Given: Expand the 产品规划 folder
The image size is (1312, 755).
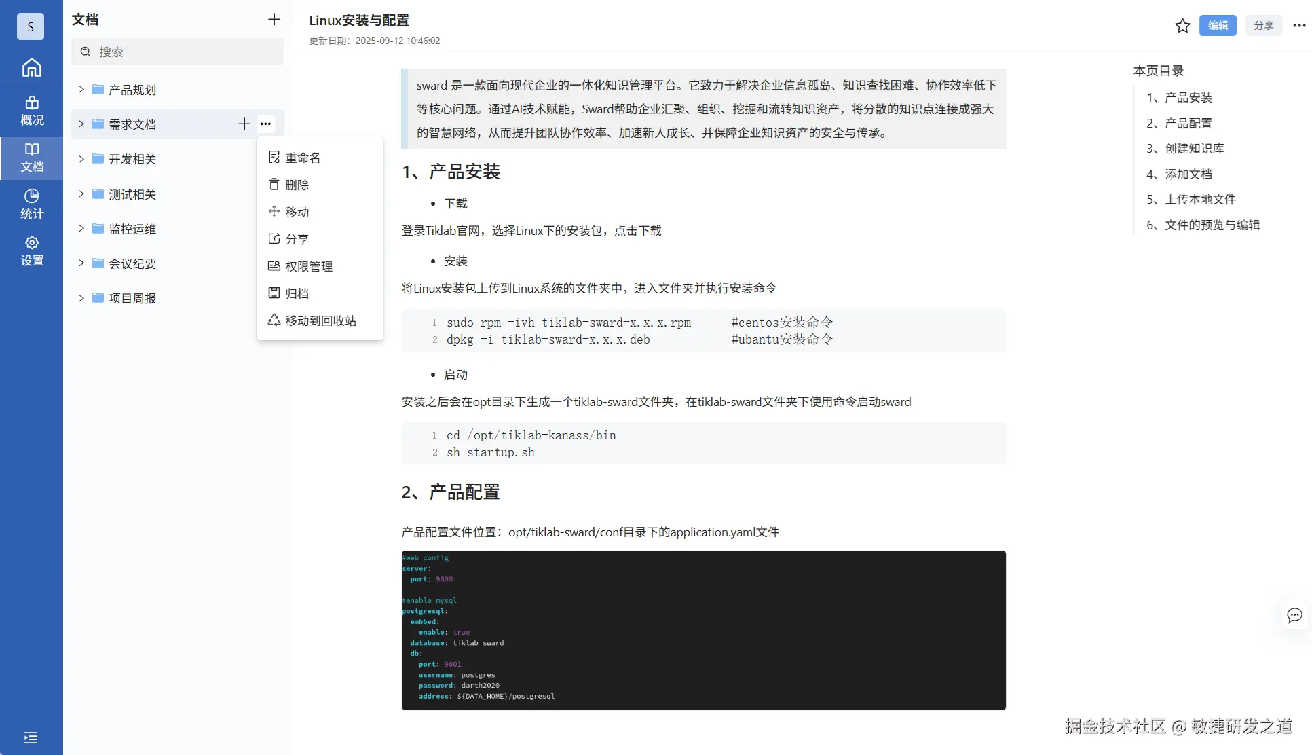Looking at the screenshot, I should pyautogui.click(x=81, y=89).
